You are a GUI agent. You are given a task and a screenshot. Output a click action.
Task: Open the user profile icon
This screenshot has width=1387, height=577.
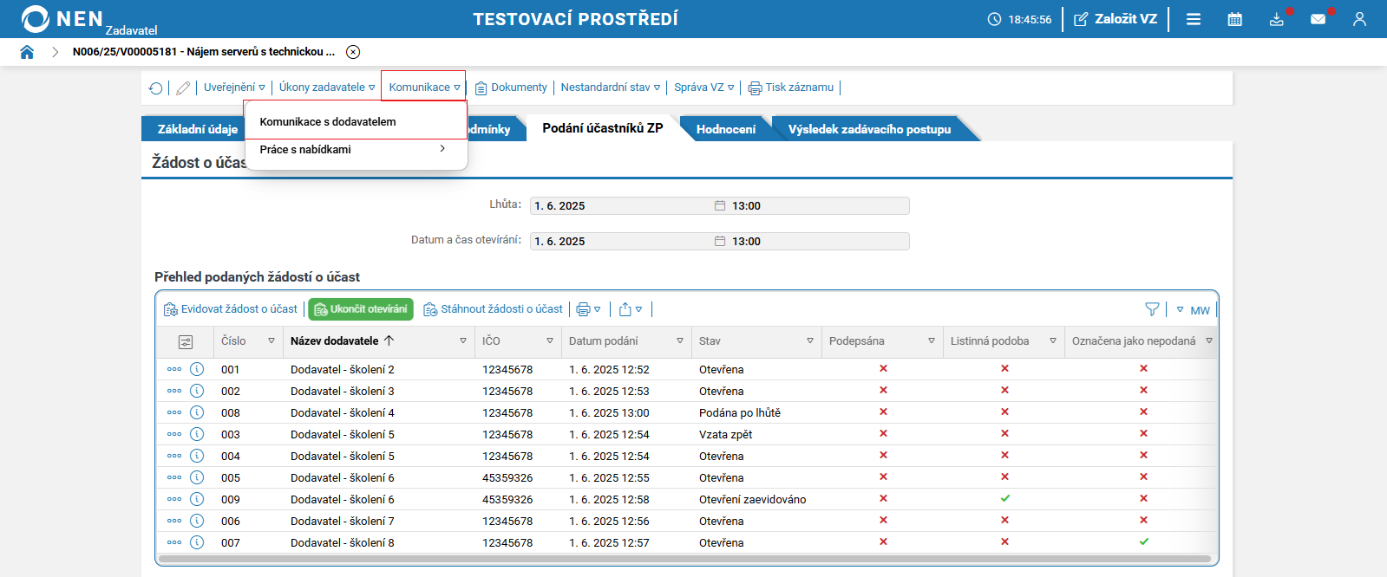(x=1359, y=19)
